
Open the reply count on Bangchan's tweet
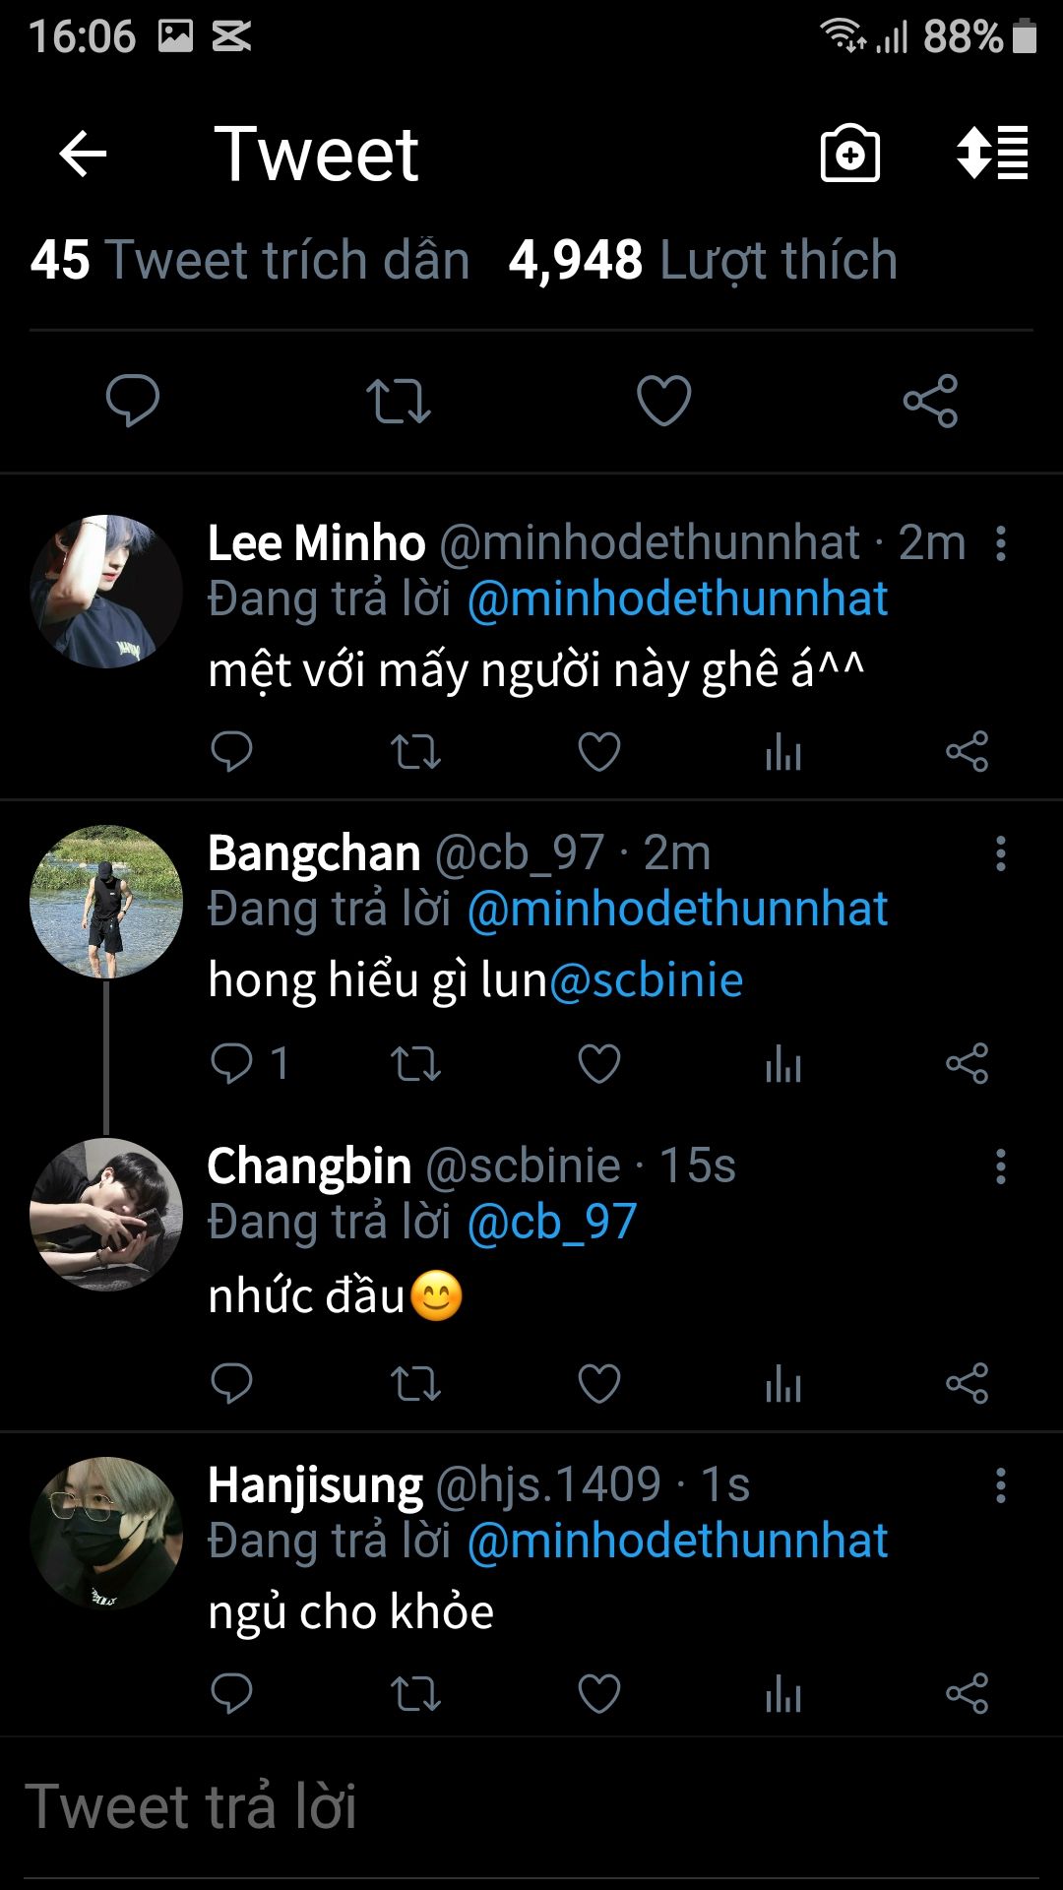point(250,1064)
